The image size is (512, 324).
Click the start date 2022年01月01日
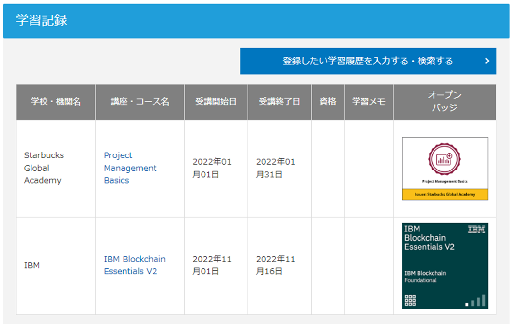(x=212, y=168)
